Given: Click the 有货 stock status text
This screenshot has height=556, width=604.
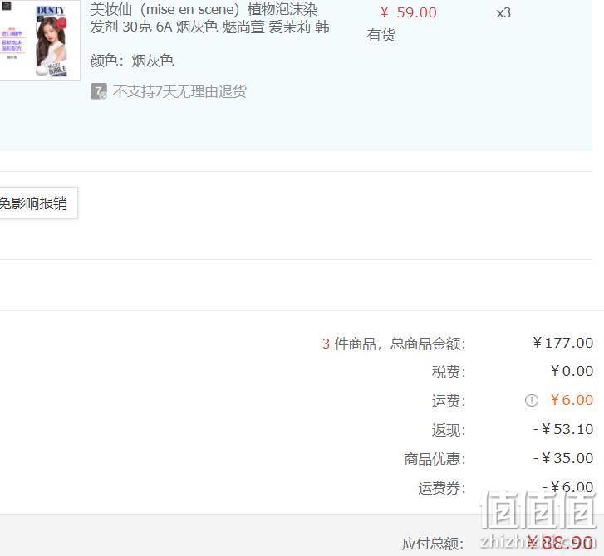Looking at the screenshot, I should [x=381, y=36].
